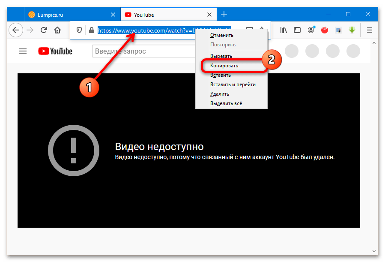Click the site security padlock icon
Viewport: 385px width, 262px height.
[x=91, y=30]
